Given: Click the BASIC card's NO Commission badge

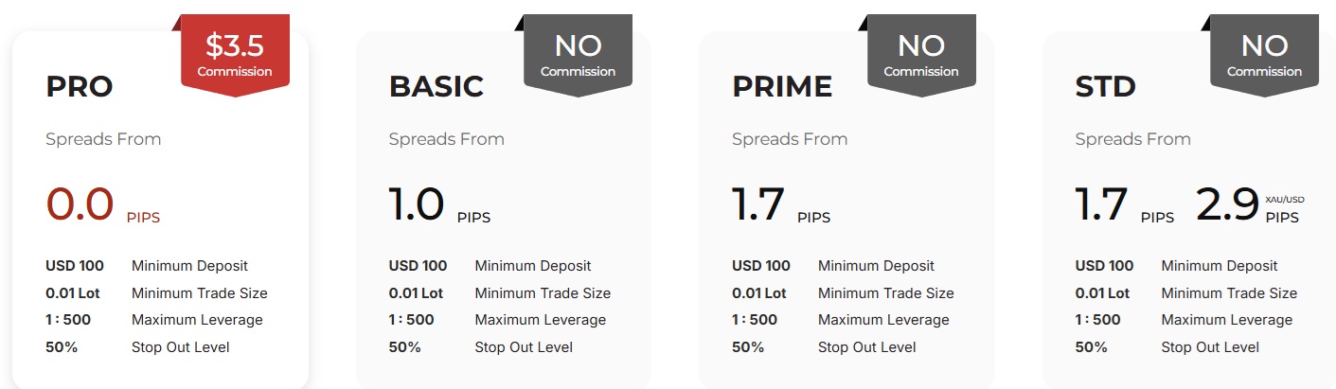Looking at the screenshot, I should point(578,56).
